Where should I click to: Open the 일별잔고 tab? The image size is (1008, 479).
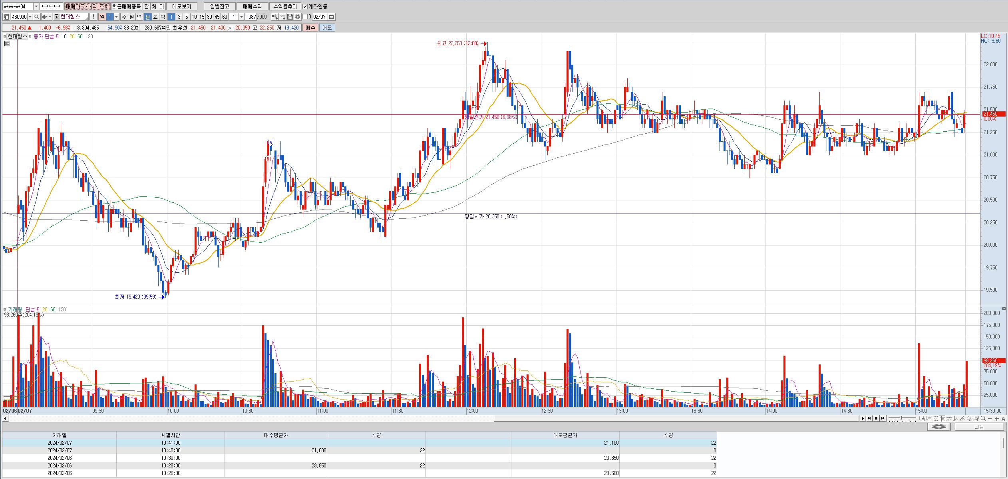219,6
